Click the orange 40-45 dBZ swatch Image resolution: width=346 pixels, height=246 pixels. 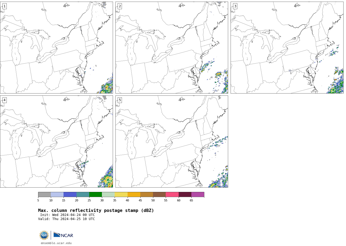(134, 195)
